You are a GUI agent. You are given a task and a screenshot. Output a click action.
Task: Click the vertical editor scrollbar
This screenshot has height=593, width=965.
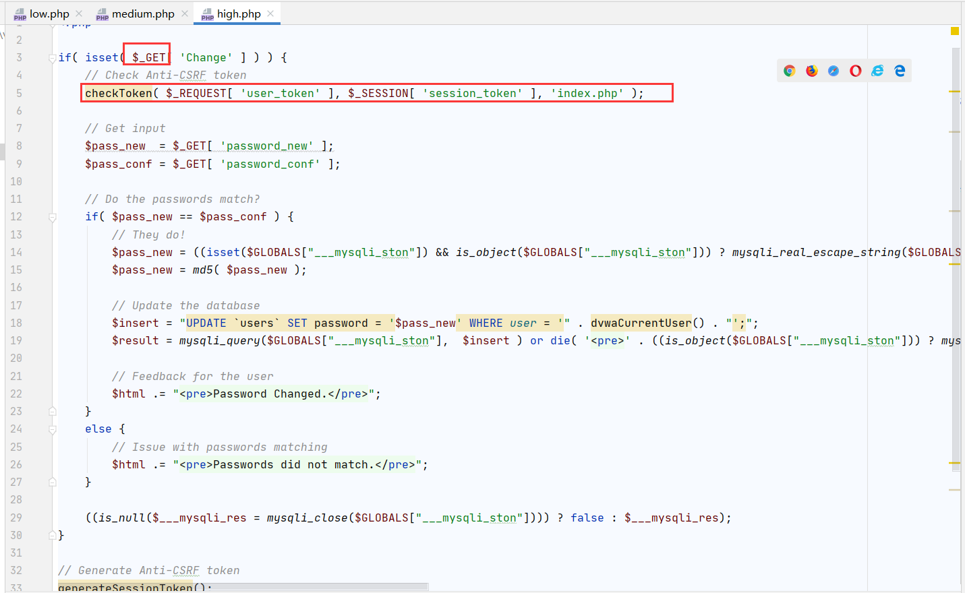(956, 259)
